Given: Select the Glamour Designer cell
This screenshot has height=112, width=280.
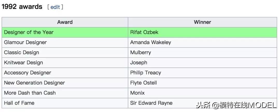Looking at the screenshot, I should click(x=25, y=42).
